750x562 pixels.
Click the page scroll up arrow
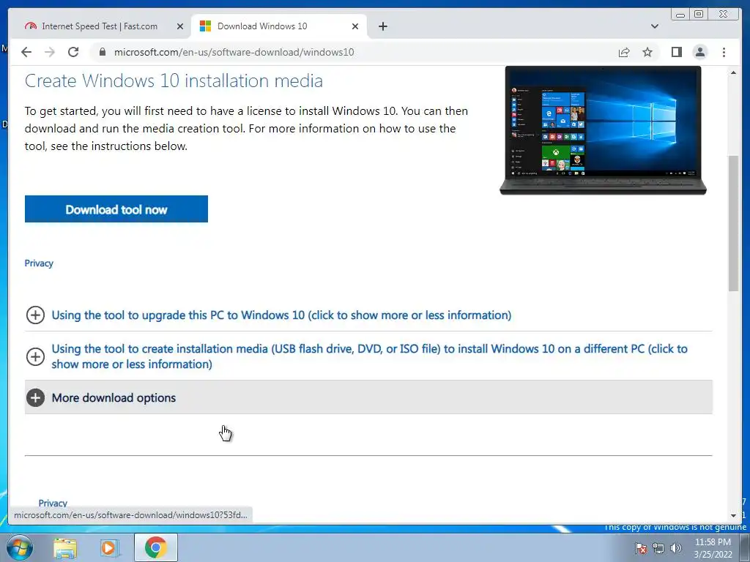pyautogui.click(x=733, y=72)
